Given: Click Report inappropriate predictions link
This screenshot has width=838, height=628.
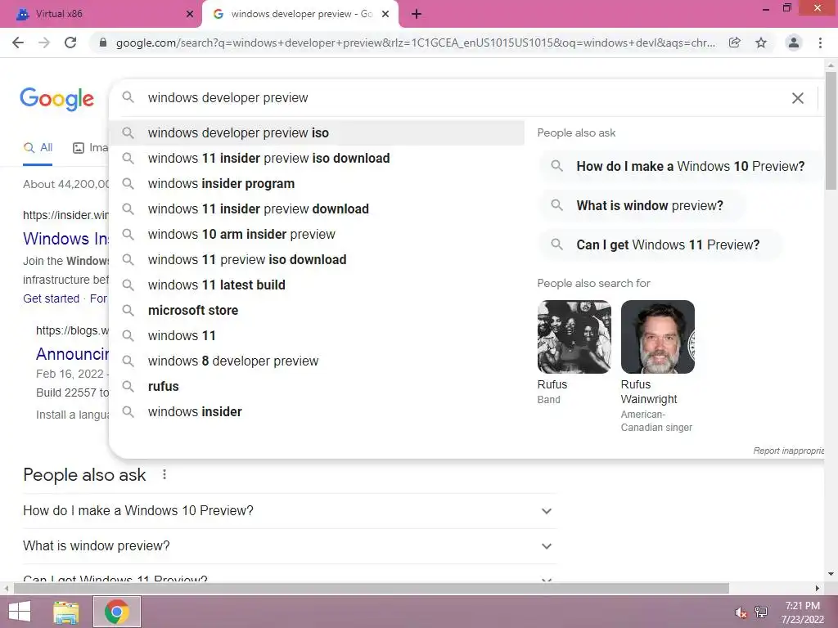Looking at the screenshot, I should click(789, 451).
